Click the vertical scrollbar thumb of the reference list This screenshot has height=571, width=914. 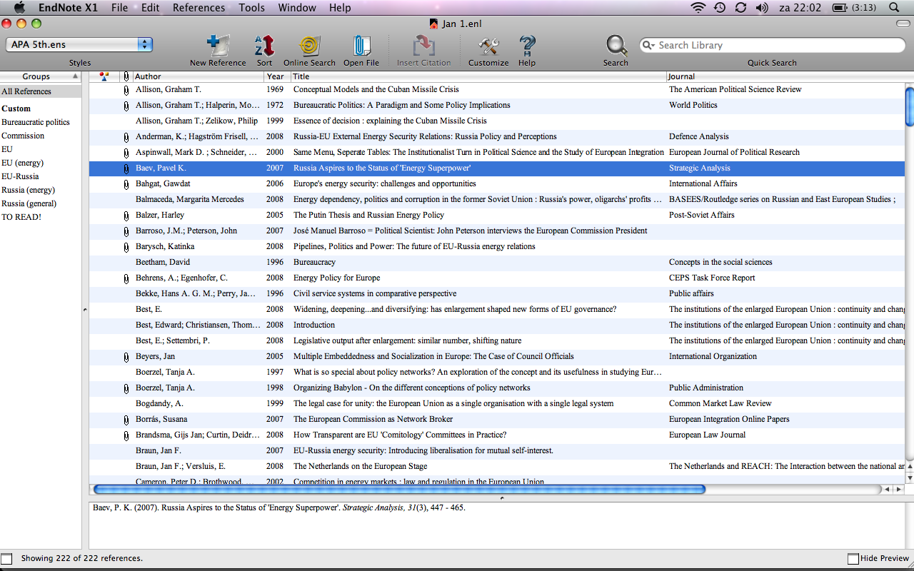(909, 106)
